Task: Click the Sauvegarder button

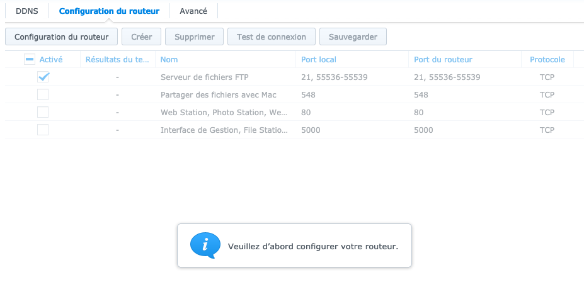Action: [353, 37]
